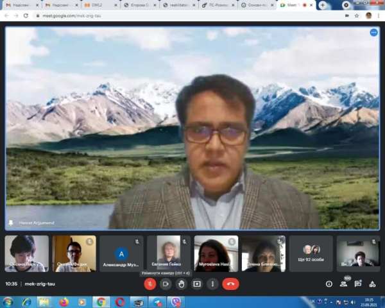
Task: Click the 'Ще 92 особи' participants tile
Action: click(x=311, y=253)
